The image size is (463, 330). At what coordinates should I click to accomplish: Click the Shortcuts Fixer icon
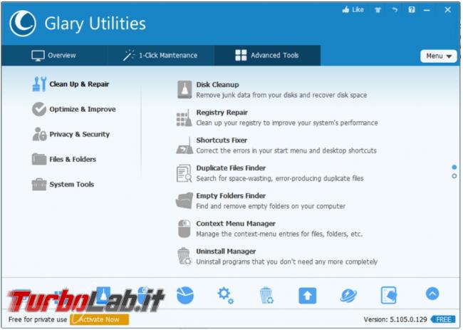tap(184, 145)
